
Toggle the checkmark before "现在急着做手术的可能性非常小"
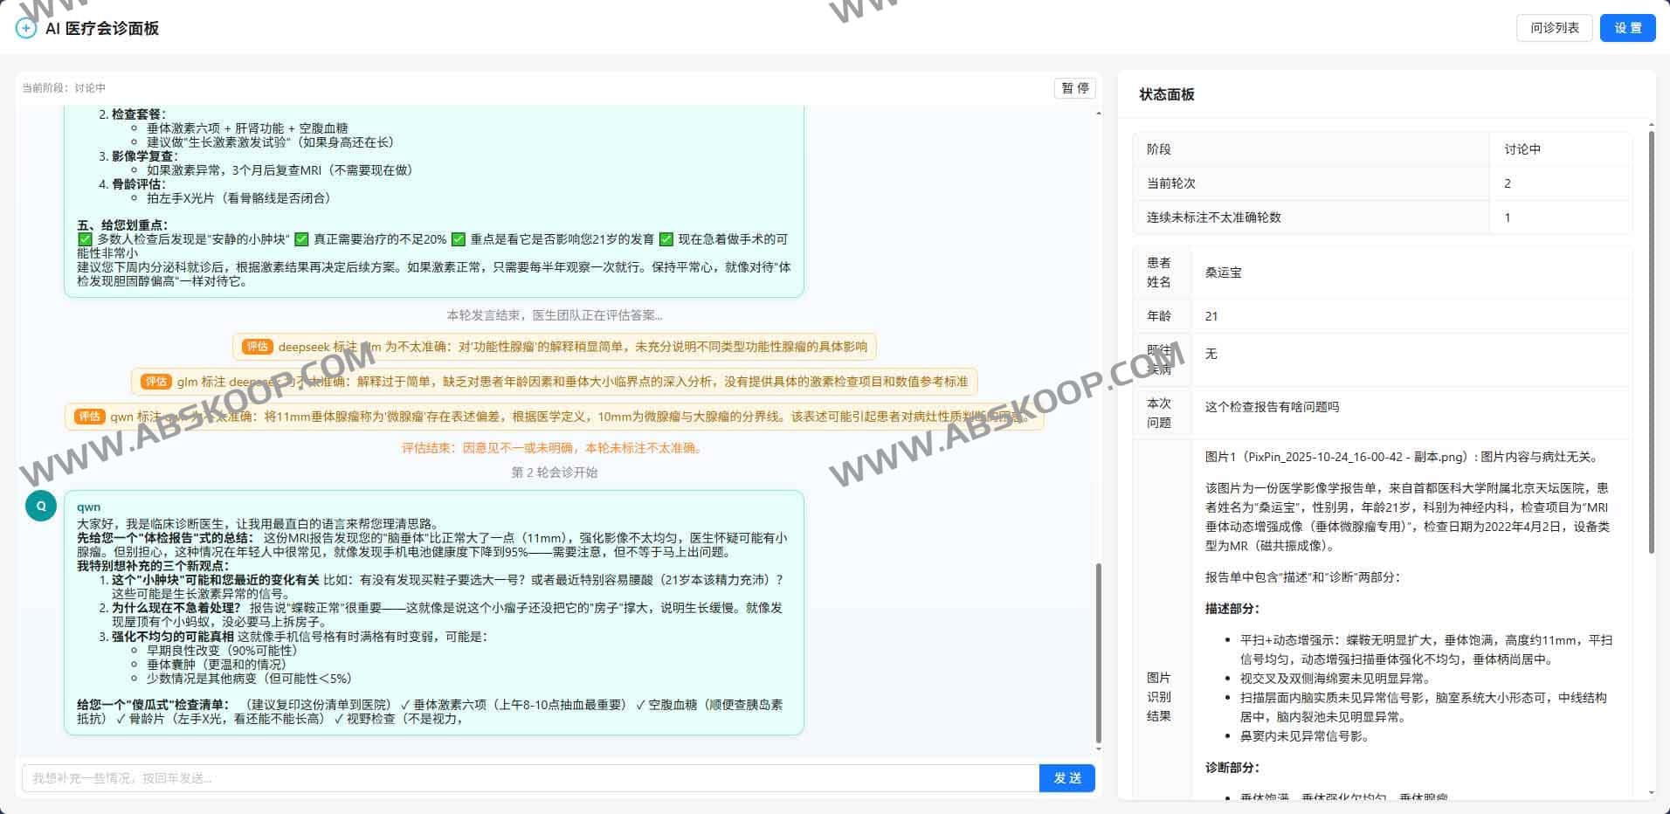point(666,238)
